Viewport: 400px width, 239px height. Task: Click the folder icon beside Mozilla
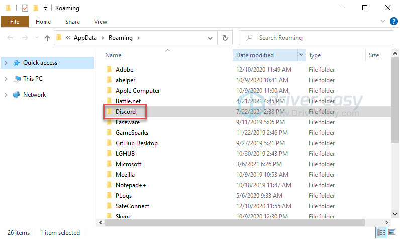[x=109, y=174]
